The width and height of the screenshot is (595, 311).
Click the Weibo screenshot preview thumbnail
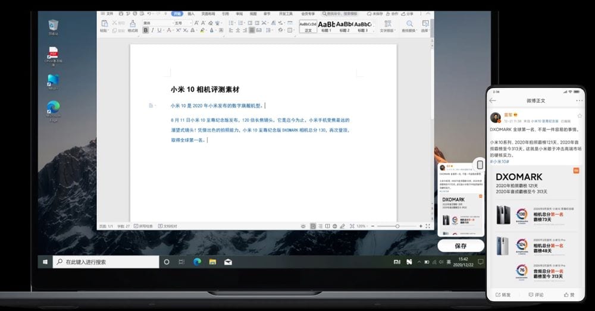coord(461,199)
